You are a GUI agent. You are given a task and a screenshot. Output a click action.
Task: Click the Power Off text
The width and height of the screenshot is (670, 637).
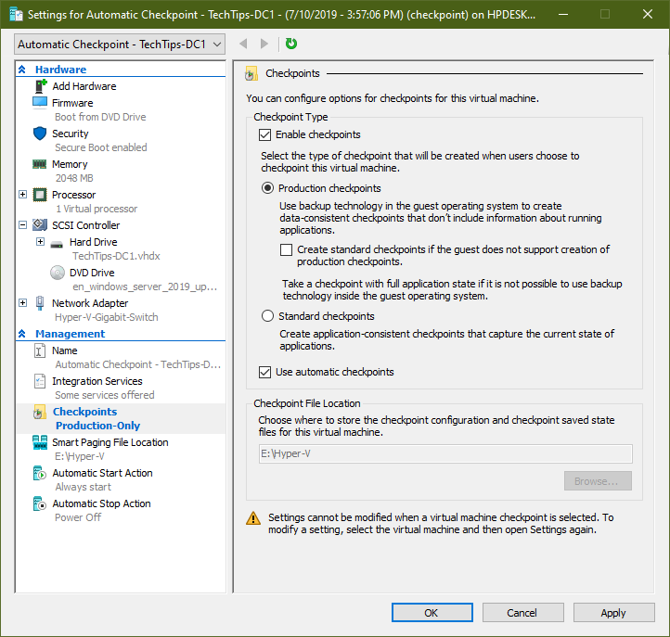78,517
